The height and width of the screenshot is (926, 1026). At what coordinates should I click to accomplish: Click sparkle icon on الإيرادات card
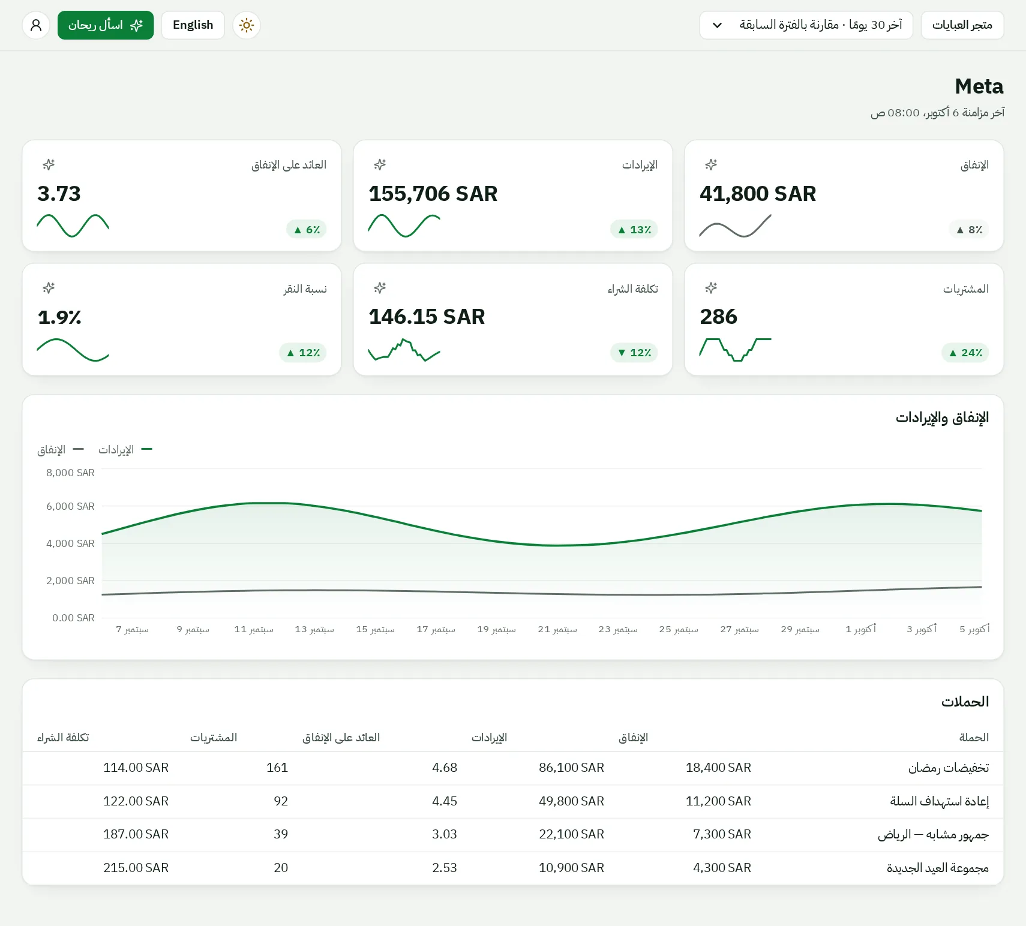click(x=380, y=164)
